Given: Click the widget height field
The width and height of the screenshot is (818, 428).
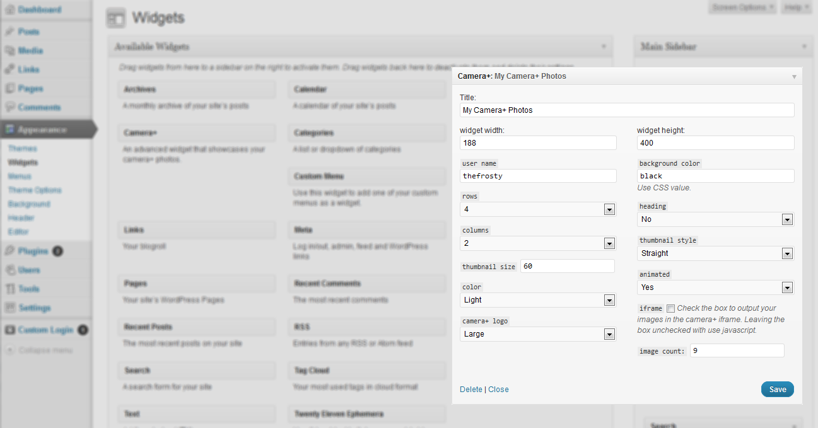Looking at the screenshot, I should (x=716, y=142).
